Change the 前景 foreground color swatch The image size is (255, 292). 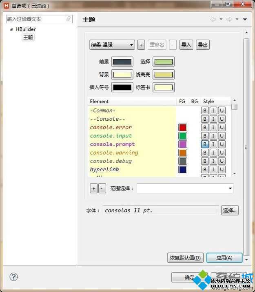pyautogui.click(x=122, y=62)
